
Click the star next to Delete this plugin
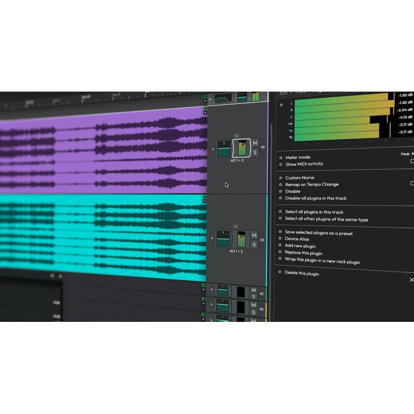(279, 272)
